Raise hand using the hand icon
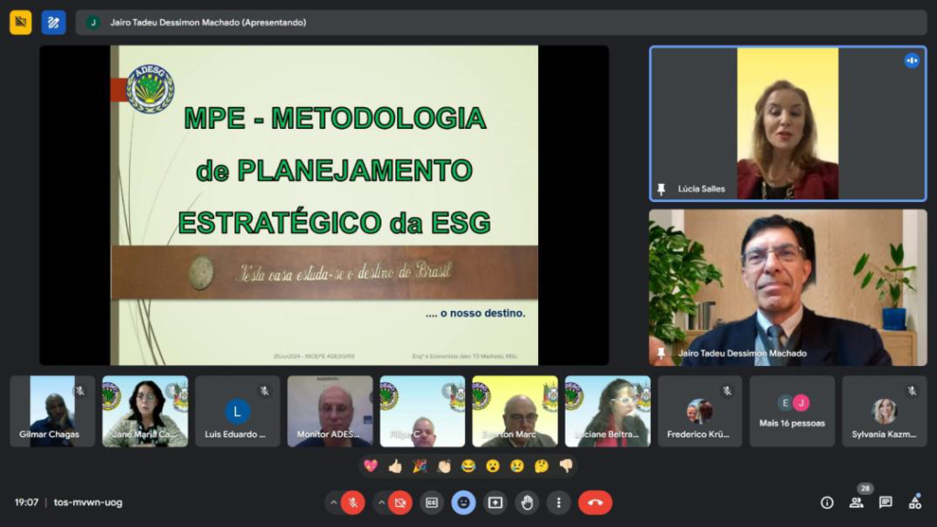Screen dimensions: 937x527 pyautogui.click(x=526, y=502)
